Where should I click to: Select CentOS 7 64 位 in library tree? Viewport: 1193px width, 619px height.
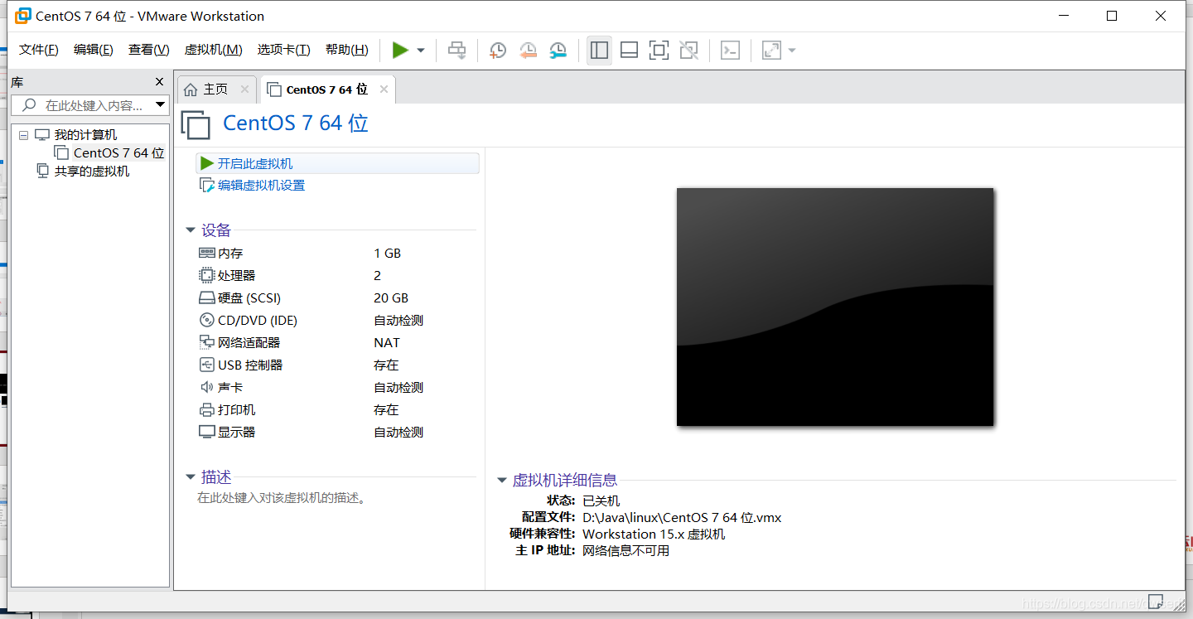click(118, 153)
